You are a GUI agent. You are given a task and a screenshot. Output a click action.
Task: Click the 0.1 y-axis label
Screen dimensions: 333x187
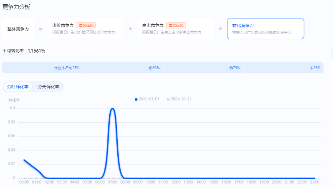[13, 108]
